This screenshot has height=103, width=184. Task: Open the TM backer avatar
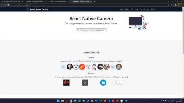point(113,67)
